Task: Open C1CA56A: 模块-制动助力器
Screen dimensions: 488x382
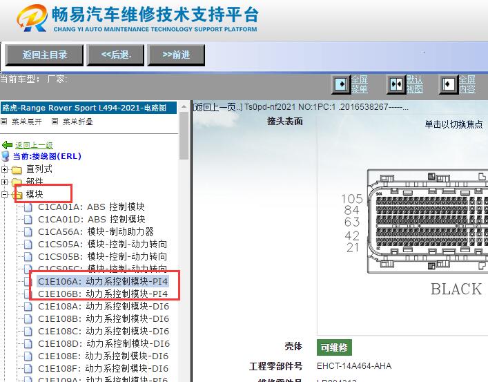Action: 96,232
